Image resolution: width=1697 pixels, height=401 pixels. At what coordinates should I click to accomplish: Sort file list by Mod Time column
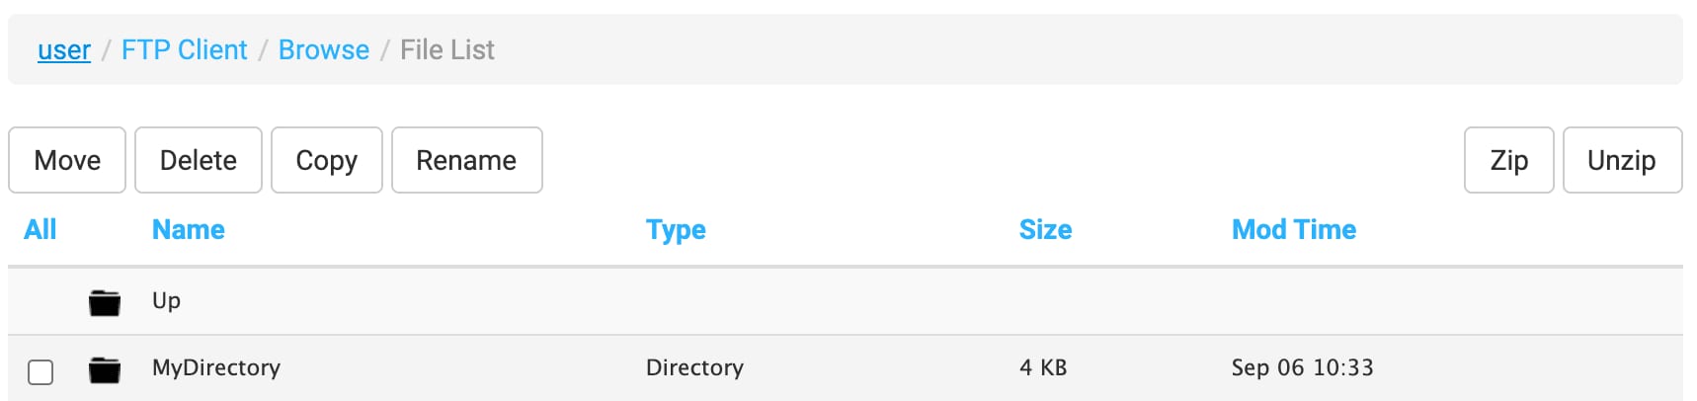[1293, 230]
